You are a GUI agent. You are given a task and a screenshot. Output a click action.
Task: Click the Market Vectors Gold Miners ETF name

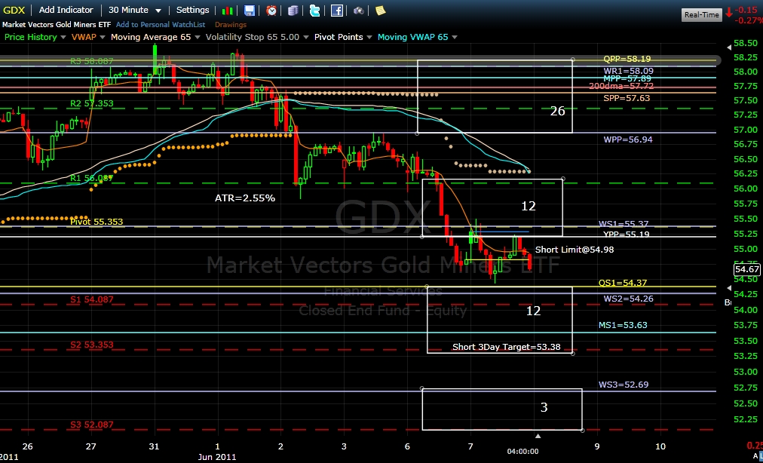click(x=57, y=24)
